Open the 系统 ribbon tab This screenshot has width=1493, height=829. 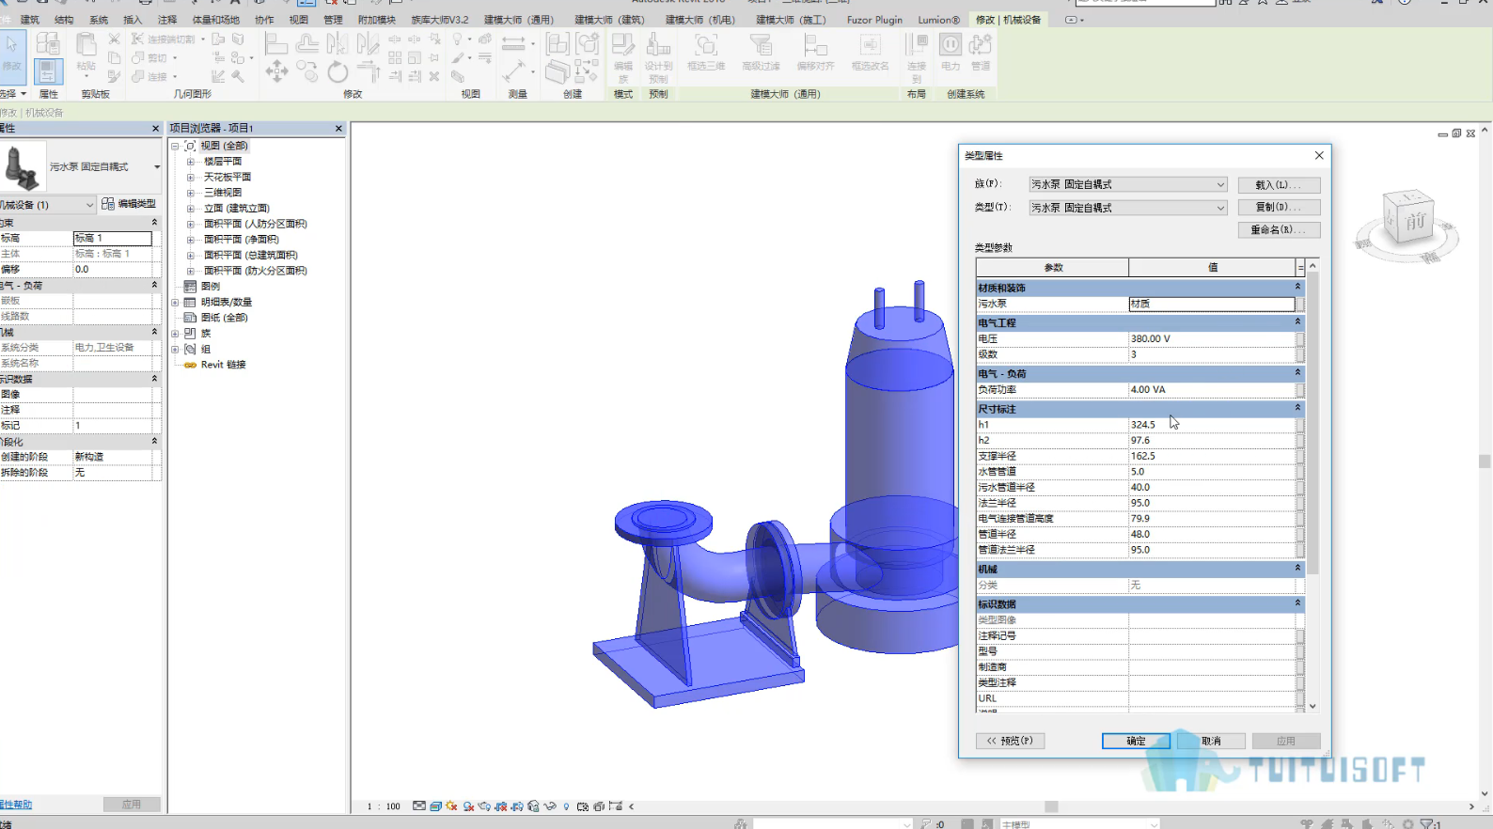99,20
